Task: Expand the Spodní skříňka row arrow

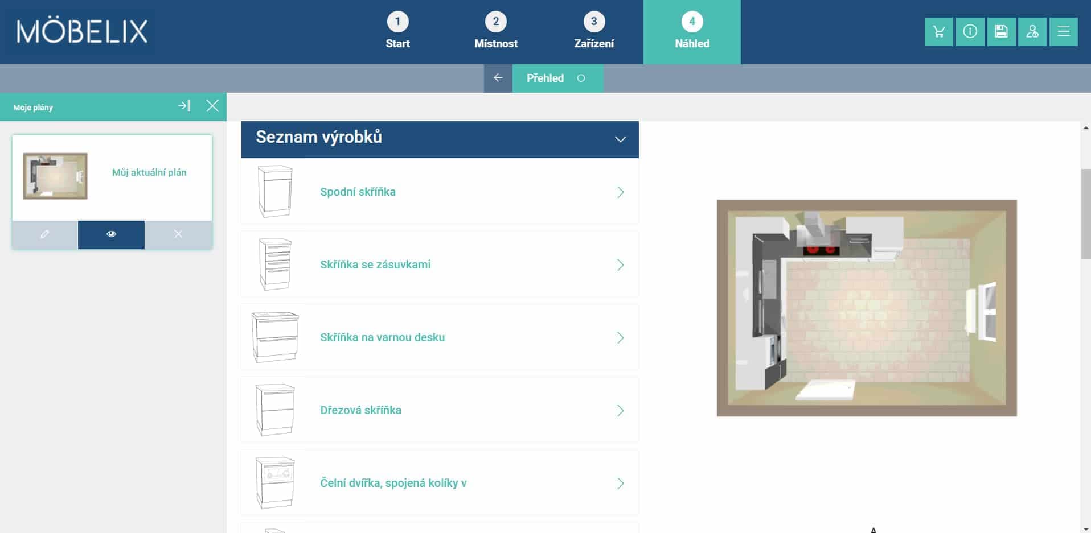Action: point(621,192)
